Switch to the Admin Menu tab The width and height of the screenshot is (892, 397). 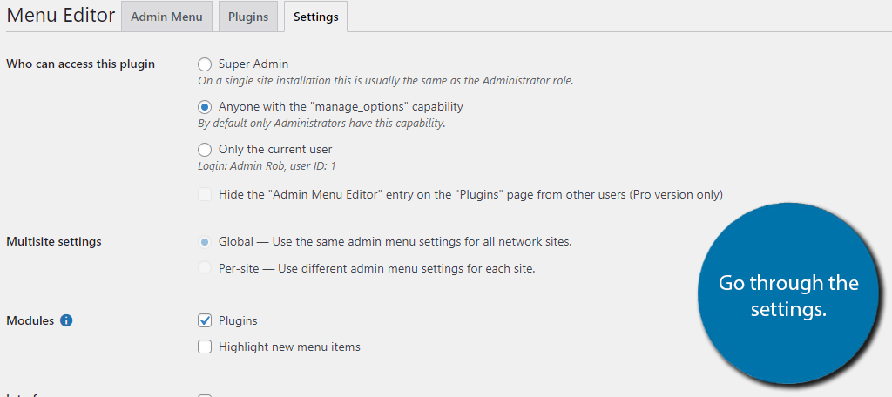coord(166,17)
